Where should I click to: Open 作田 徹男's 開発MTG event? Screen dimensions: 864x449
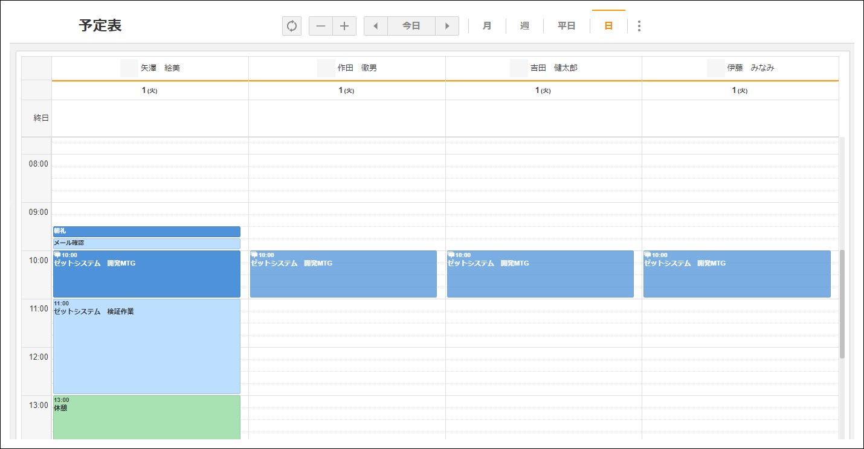click(343, 274)
